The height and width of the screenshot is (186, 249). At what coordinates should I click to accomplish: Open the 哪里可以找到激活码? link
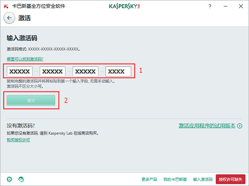(25, 59)
